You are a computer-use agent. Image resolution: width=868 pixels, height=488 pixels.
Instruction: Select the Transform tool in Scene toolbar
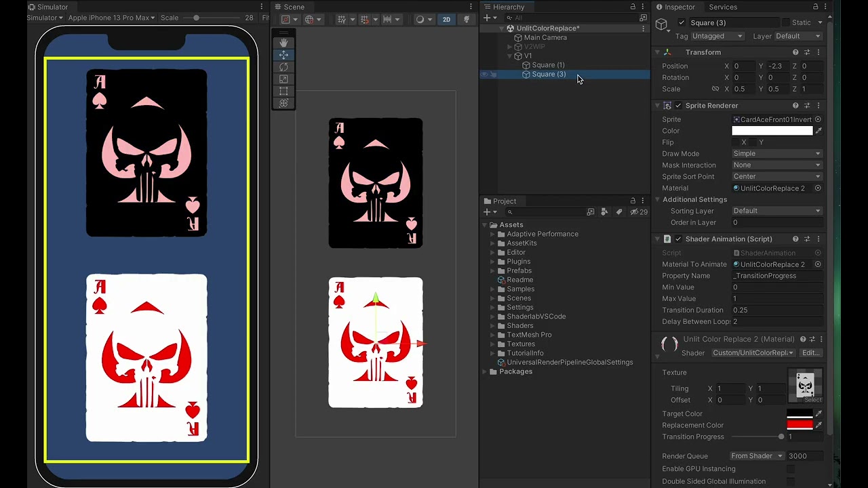coord(283,103)
